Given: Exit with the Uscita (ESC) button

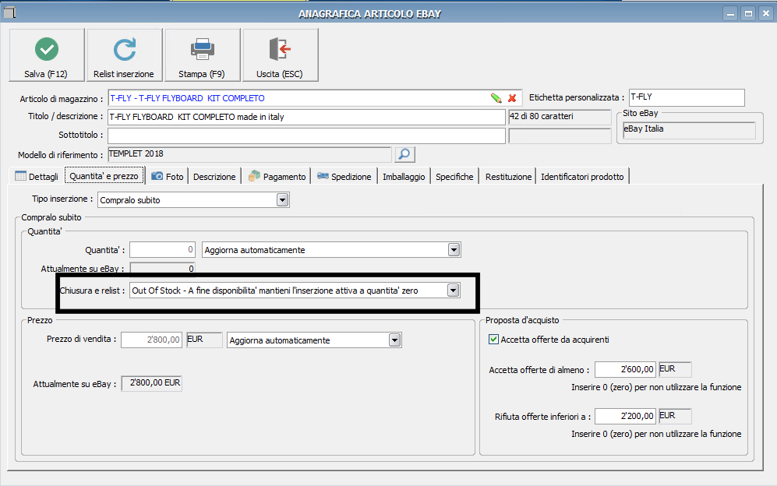Looking at the screenshot, I should coord(280,55).
